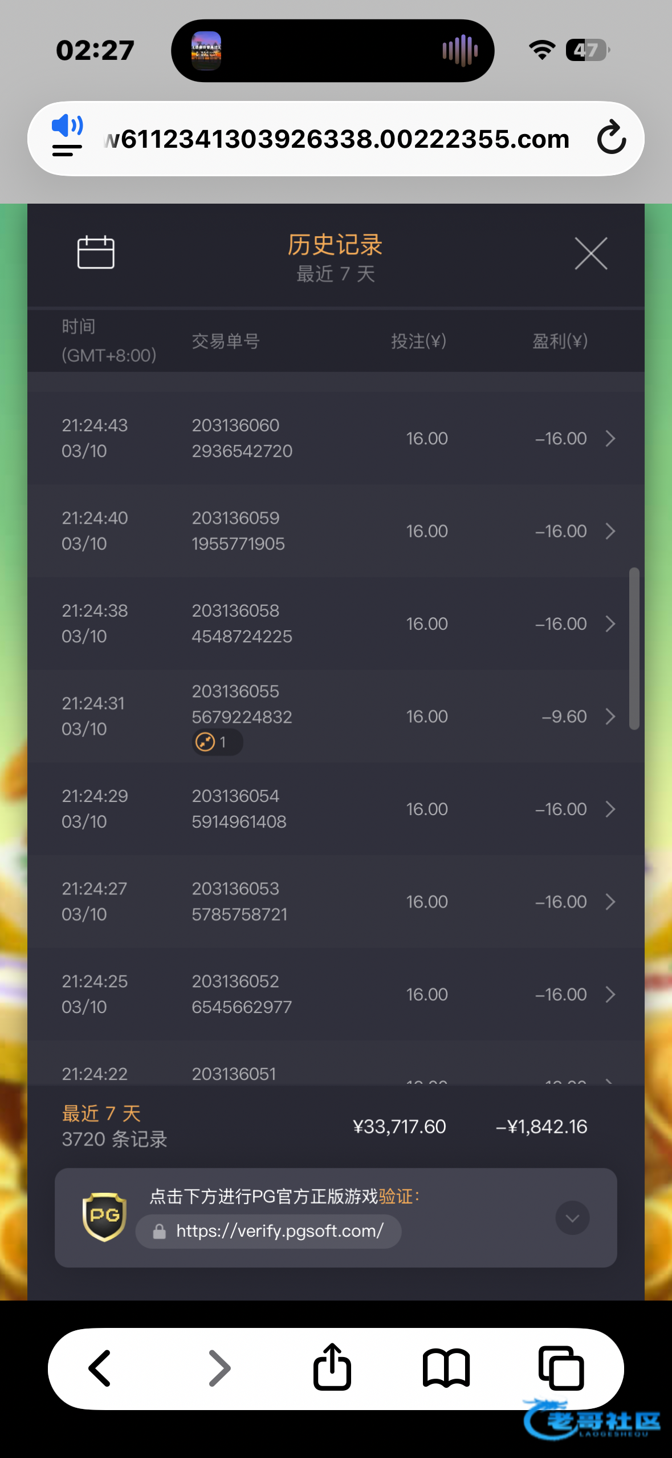Open the verify.pgsoft.com link
Viewport: 672px width, 1458px height.
coord(279,1231)
